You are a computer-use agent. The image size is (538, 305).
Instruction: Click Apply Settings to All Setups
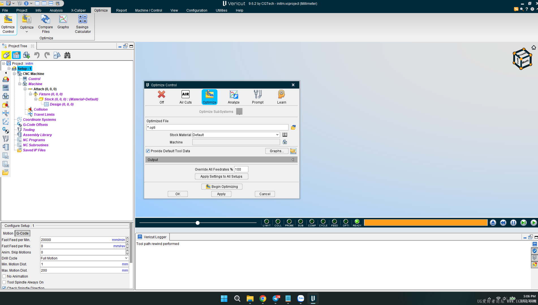[221, 176]
